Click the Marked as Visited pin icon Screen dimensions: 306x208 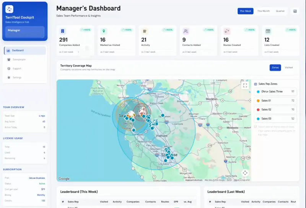pyautogui.click(x=104, y=31)
